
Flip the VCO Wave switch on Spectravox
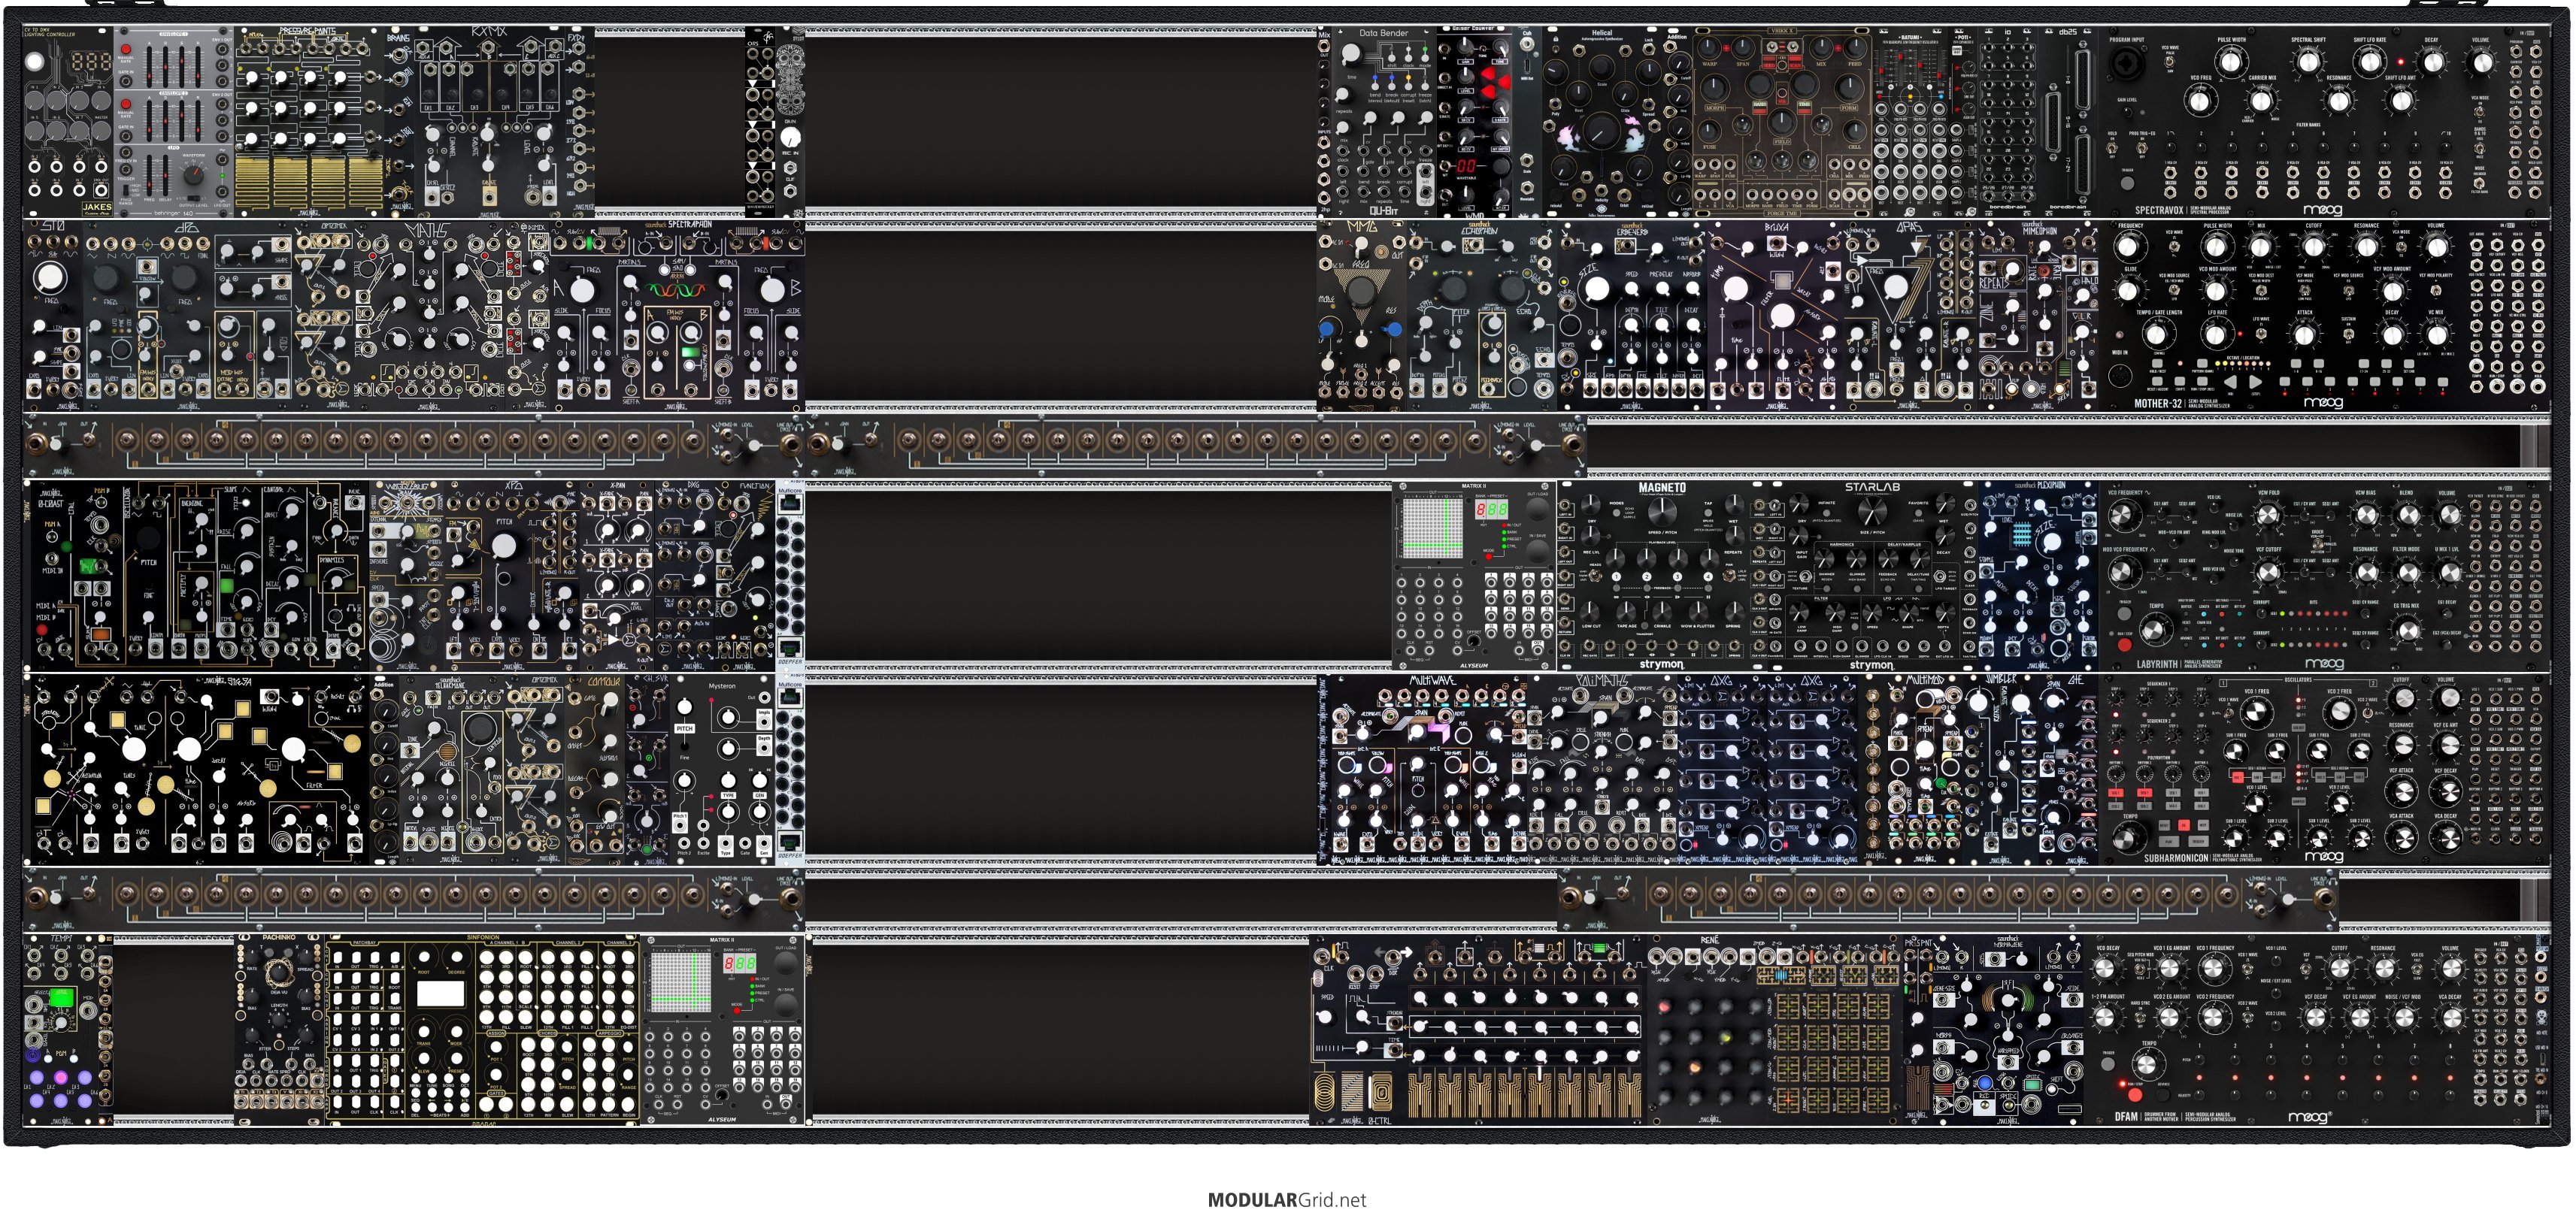(x=2170, y=62)
